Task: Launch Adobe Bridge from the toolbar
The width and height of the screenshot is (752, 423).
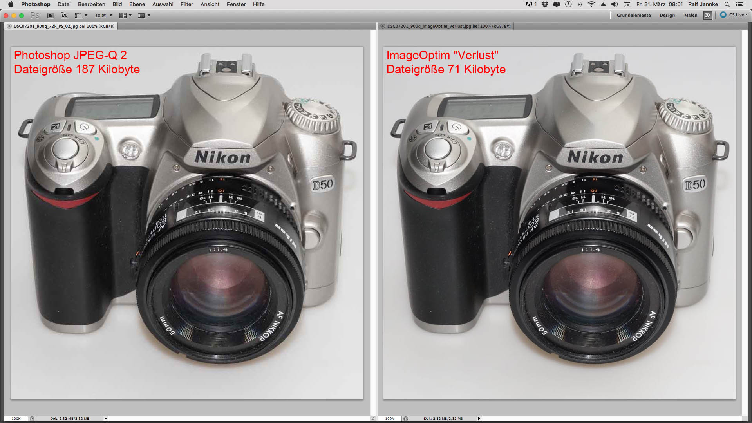Action: [50, 15]
